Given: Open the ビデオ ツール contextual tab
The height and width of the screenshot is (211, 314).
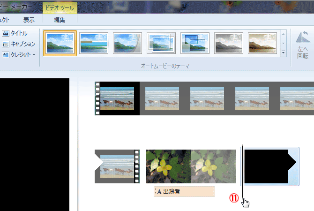Looking at the screenshot, I should pyautogui.click(x=60, y=8).
